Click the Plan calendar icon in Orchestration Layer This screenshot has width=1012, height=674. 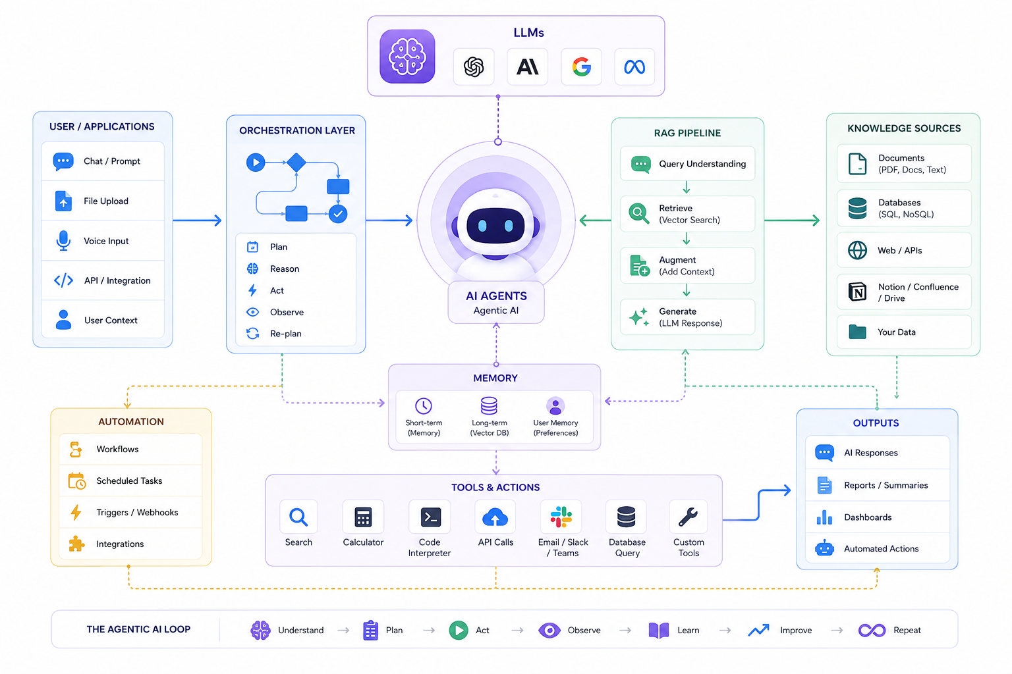pyautogui.click(x=252, y=247)
